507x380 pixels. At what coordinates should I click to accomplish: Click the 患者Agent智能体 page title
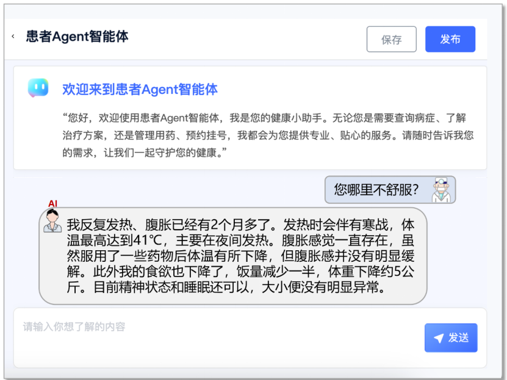(x=77, y=37)
